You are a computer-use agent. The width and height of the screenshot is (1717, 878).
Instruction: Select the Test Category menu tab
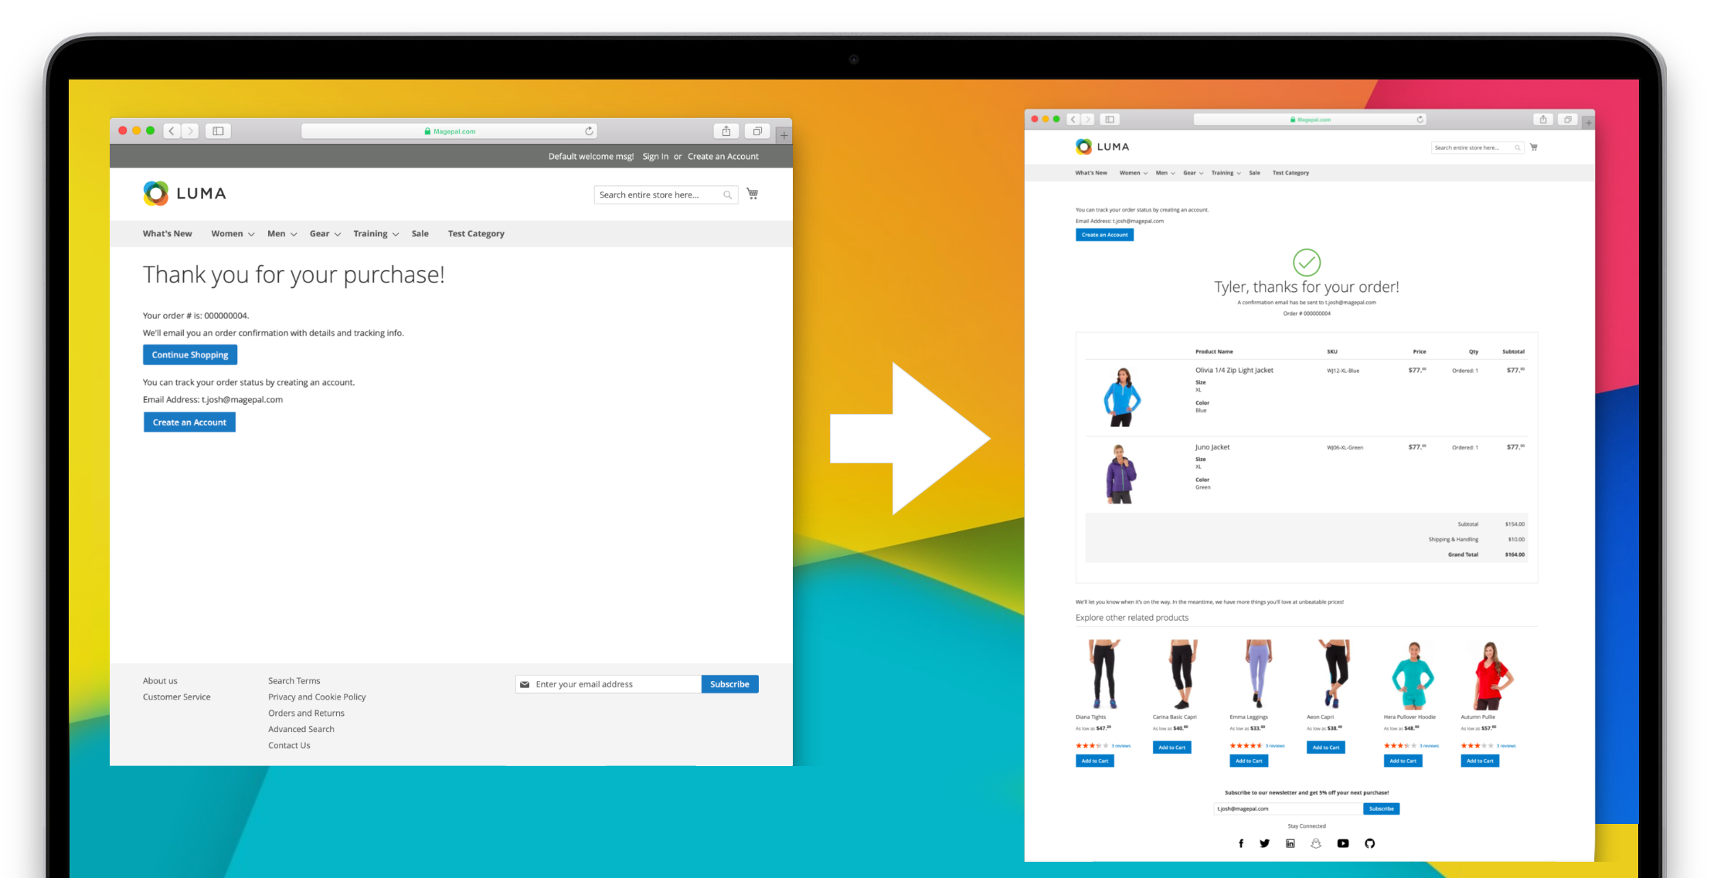click(475, 233)
